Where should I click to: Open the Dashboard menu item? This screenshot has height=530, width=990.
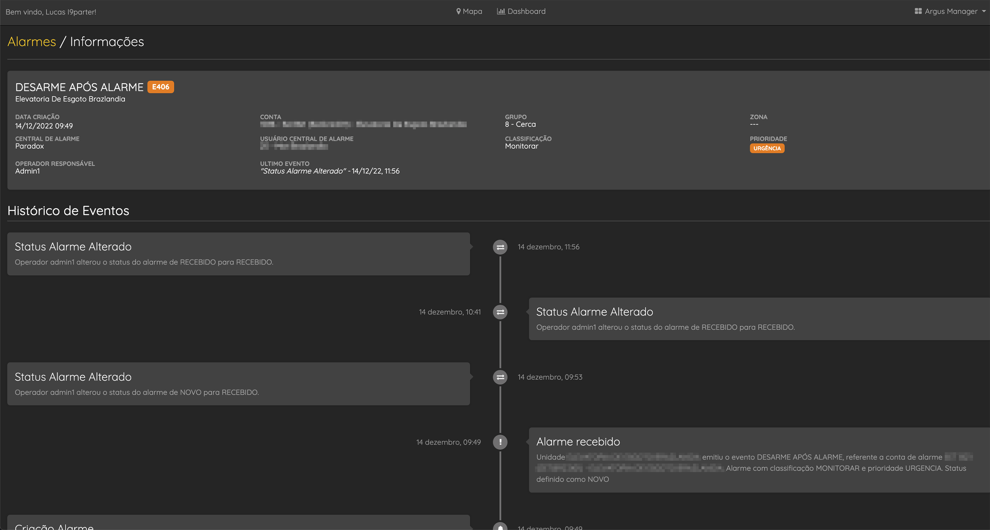[526, 11]
